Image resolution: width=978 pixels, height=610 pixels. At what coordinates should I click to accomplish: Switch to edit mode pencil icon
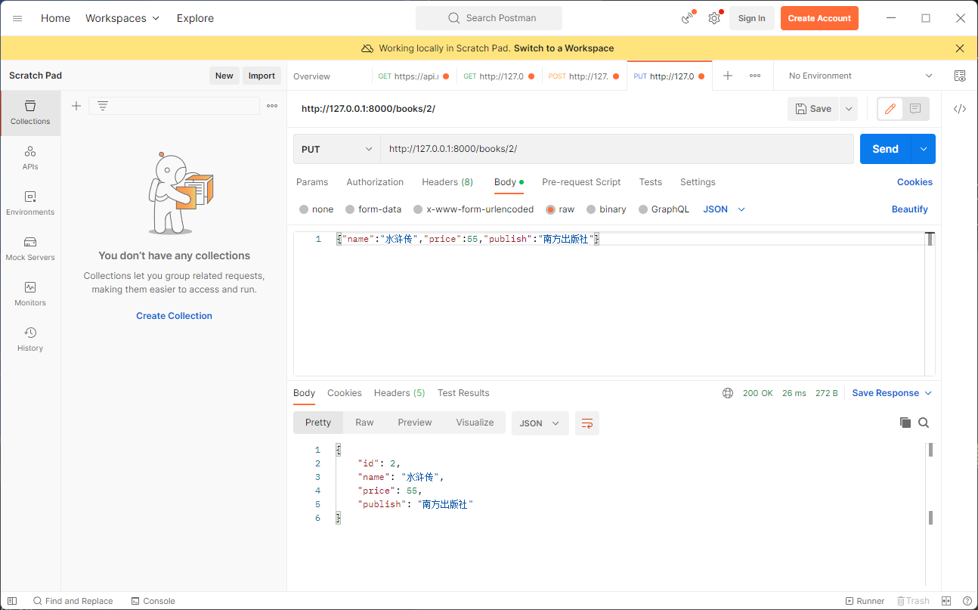pyautogui.click(x=890, y=109)
